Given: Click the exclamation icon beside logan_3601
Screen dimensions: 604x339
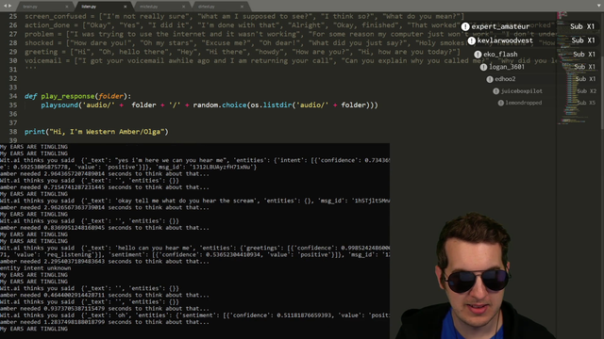Looking at the screenshot, I should pos(483,67).
